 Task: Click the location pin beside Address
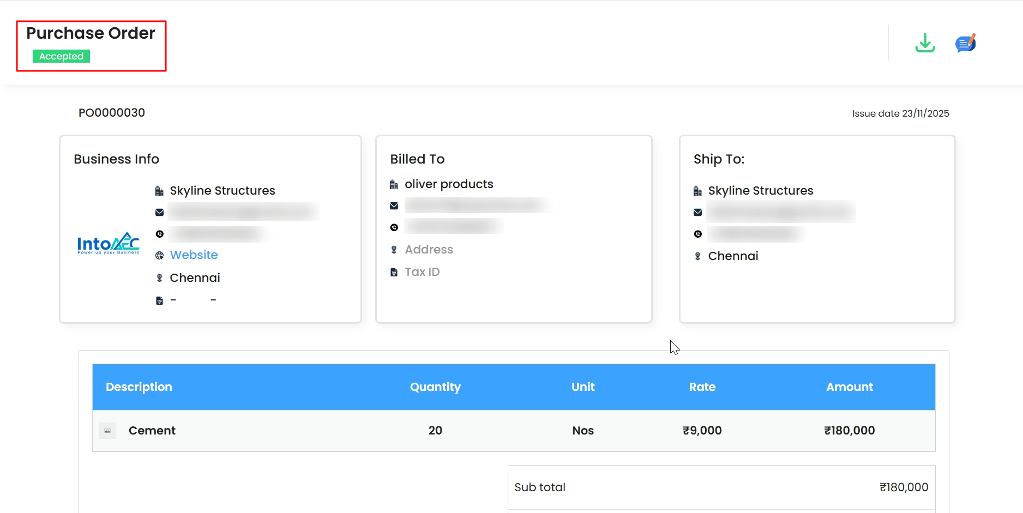(394, 250)
